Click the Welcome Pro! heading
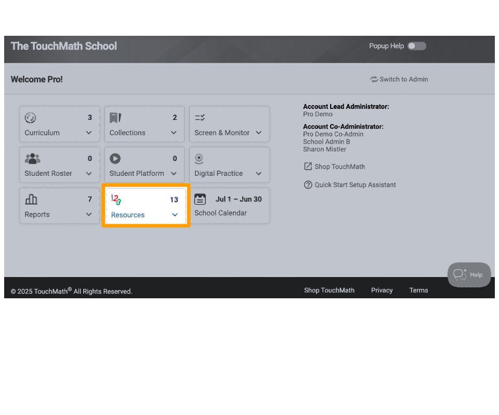 (x=36, y=79)
